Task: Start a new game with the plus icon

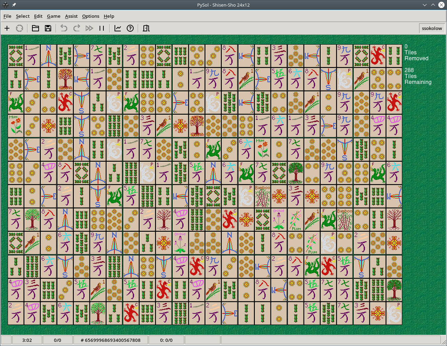Action: tap(7, 28)
